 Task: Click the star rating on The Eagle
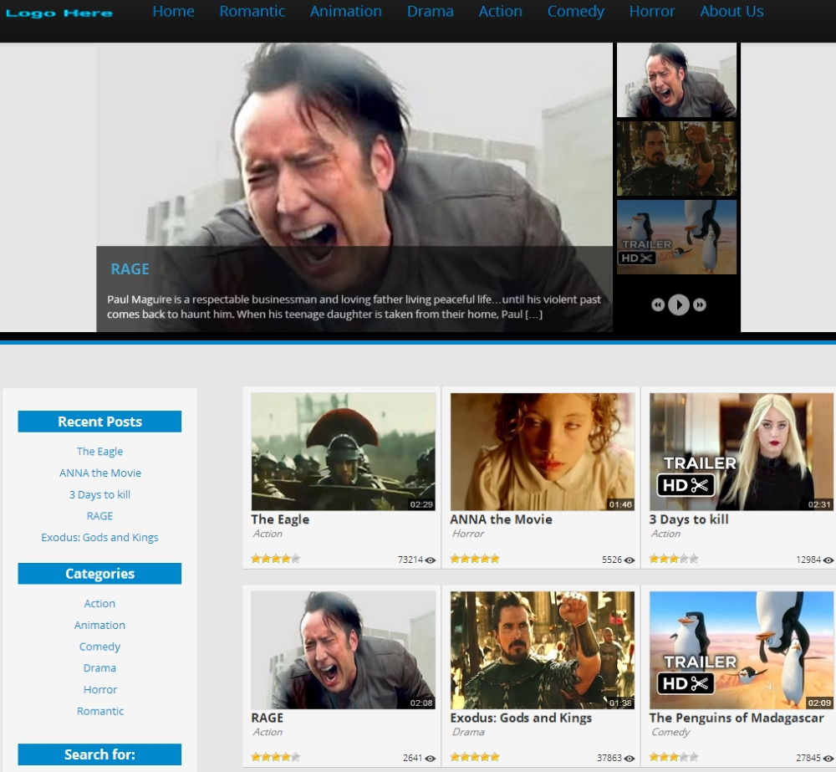(x=276, y=559)
